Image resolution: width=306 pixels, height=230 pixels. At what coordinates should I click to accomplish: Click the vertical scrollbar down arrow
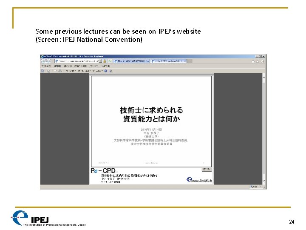(263, 181)
